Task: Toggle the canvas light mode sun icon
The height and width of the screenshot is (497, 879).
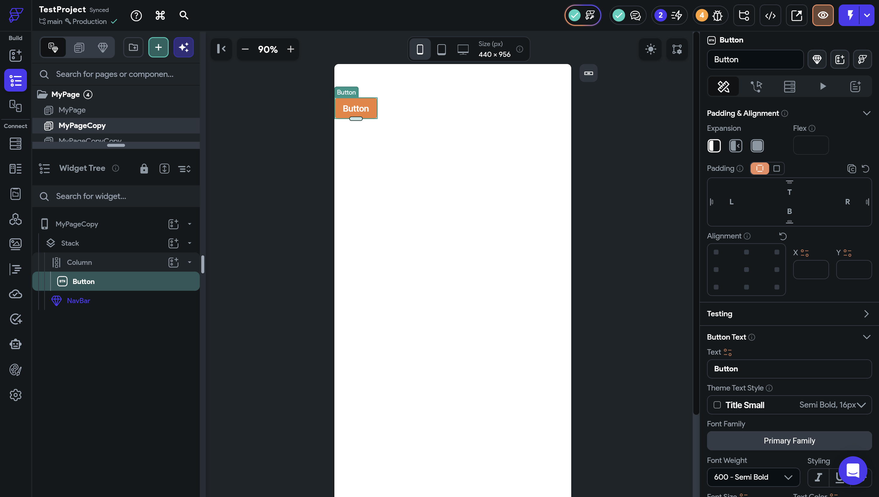Action: pyautogui.click(x=651, y=49)
